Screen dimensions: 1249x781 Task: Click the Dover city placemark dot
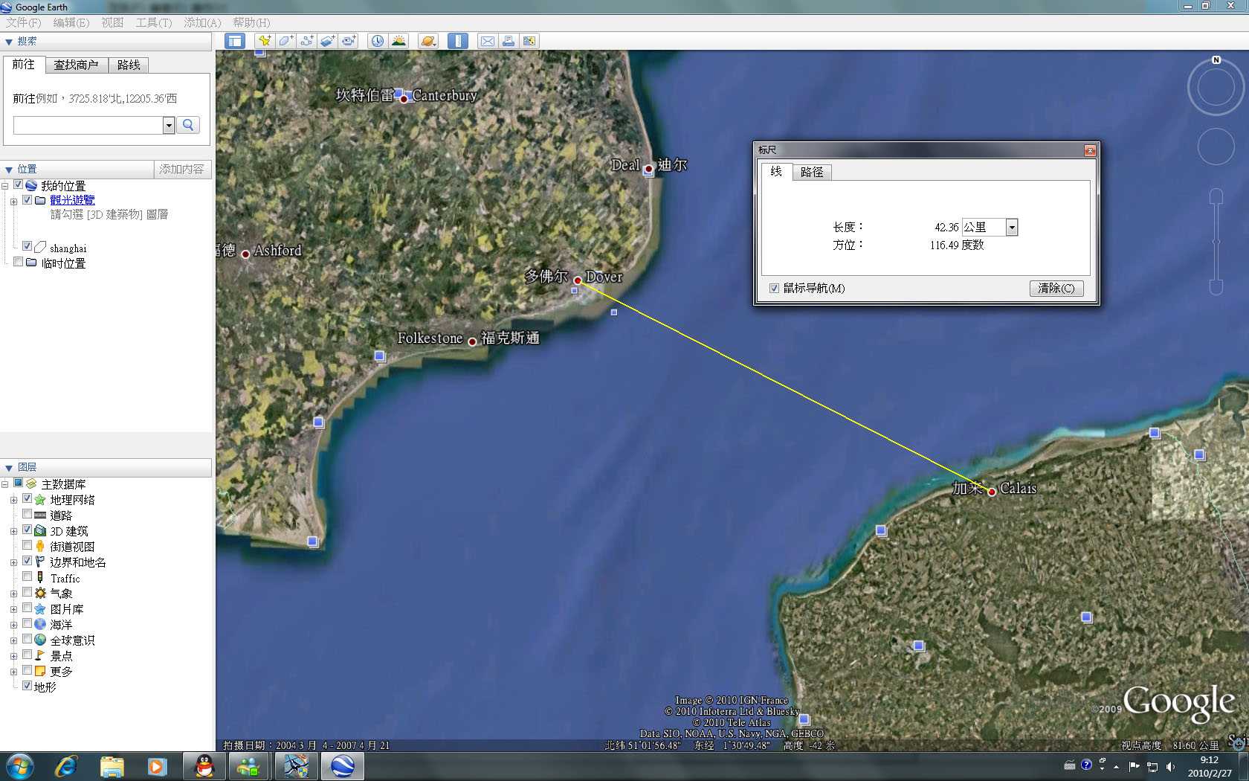coord(578,280)
